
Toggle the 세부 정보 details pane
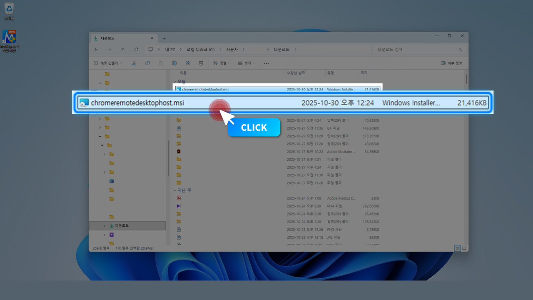click(x=452, y=63)
